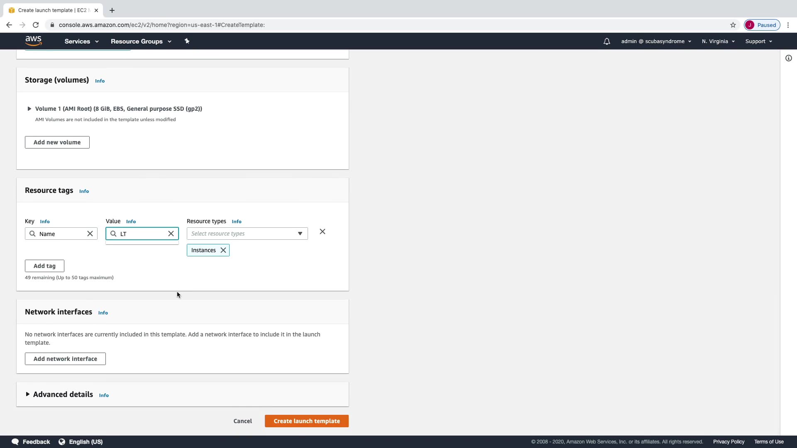The image size is (797, 448).
Task: Bookmark this page with the star
Action: point(733,25)
